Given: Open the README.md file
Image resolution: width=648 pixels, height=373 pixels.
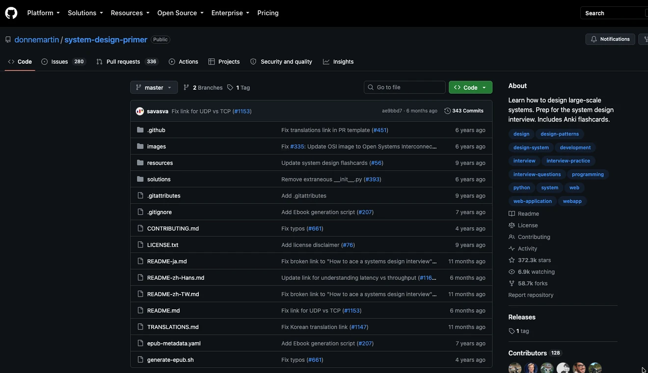Looking at the screenshot, I should 163,310.
